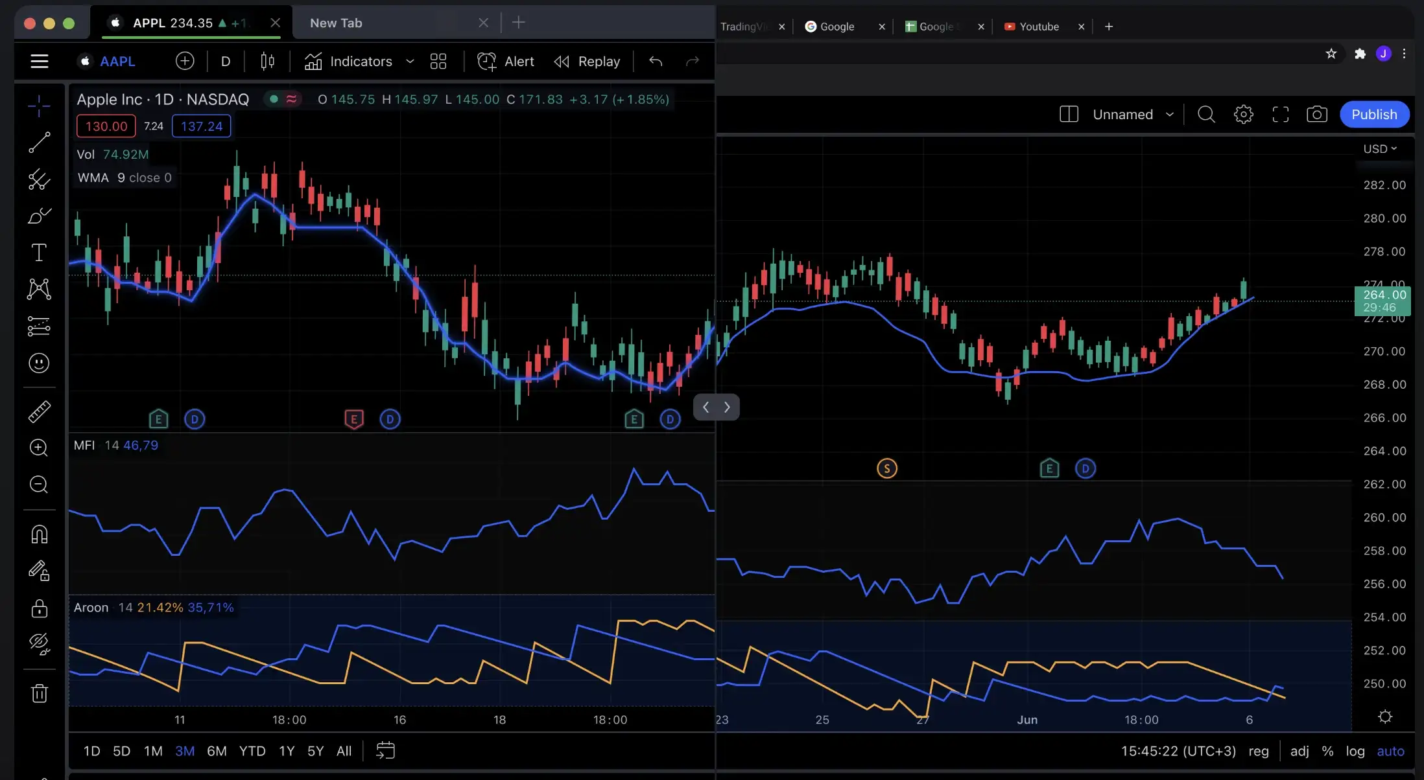The width and height of the screenshot is (1424, 780).
Task: Click the 137.24 buy price box
Action: click(x=202, y=126)
